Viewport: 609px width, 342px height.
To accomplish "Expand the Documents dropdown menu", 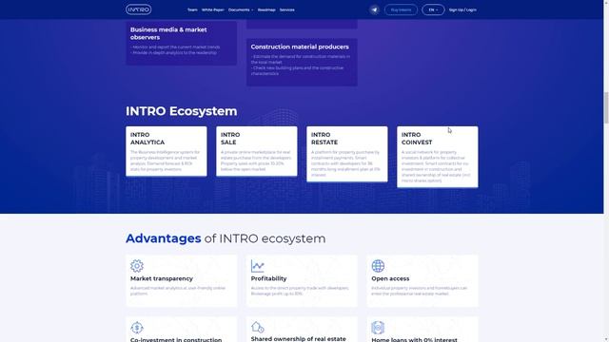I will [241, 9].
